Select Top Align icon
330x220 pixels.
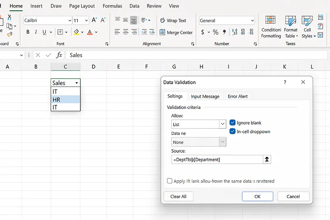118,20
